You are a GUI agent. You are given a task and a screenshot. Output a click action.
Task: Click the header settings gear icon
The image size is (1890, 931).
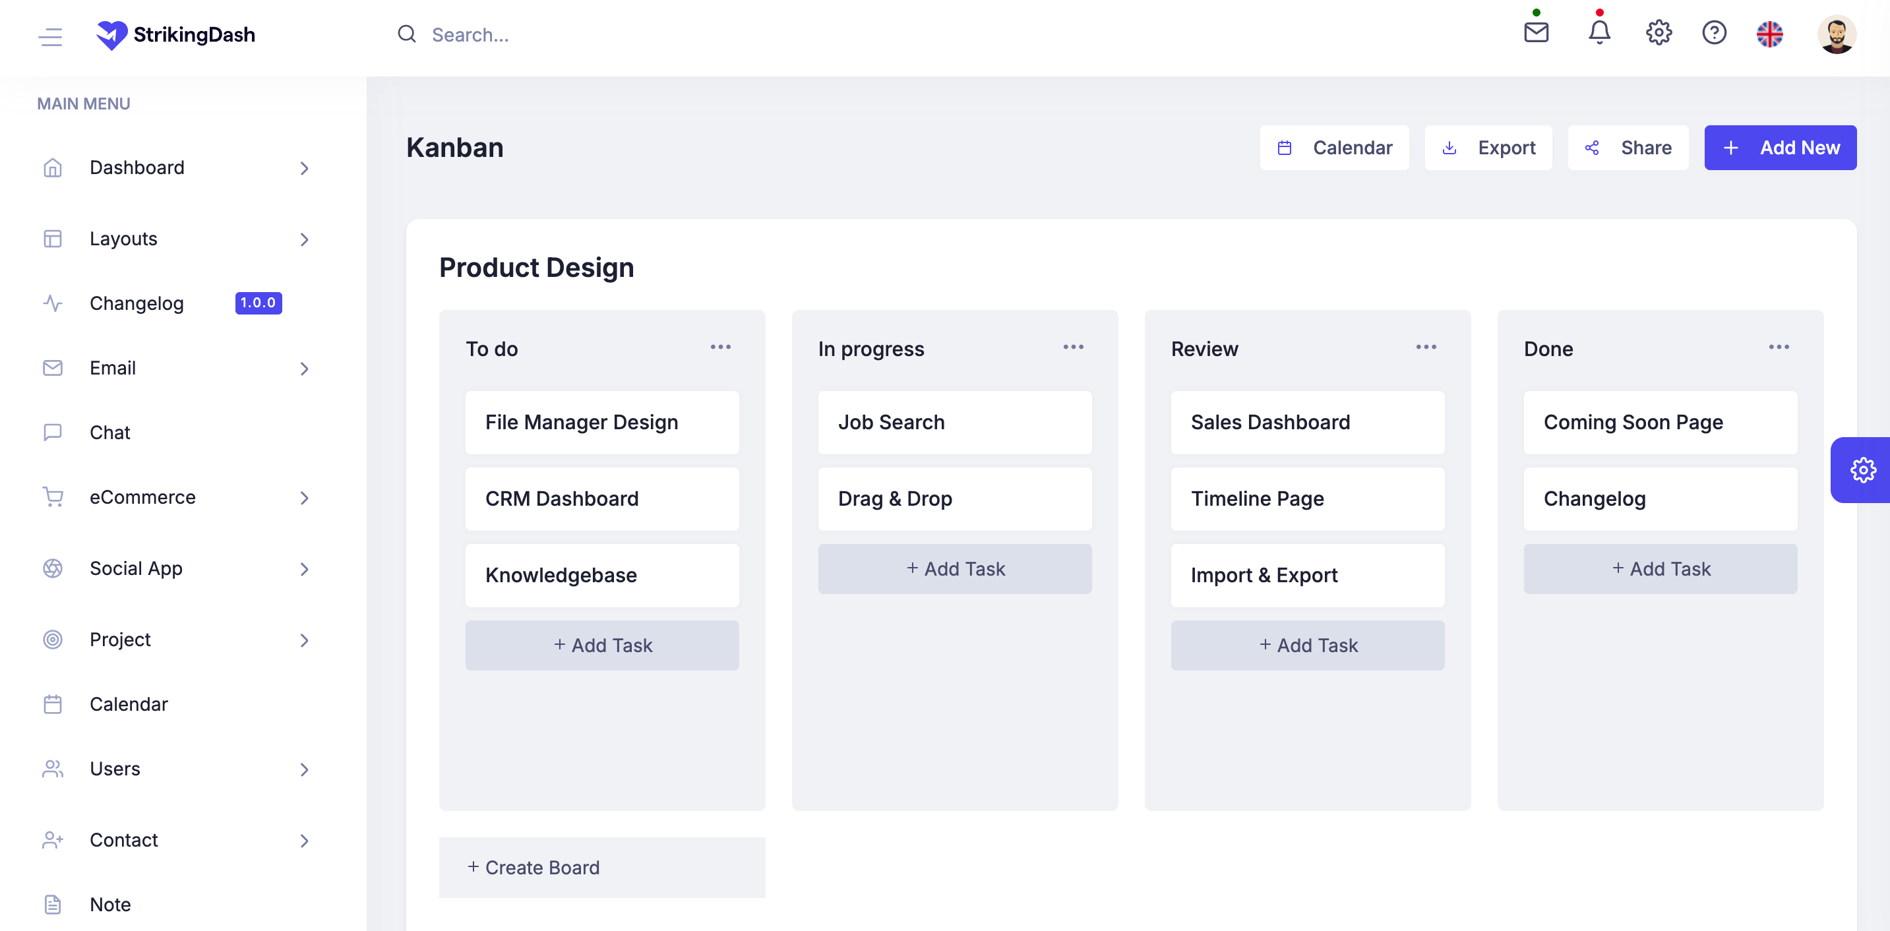pos(1658,33)
